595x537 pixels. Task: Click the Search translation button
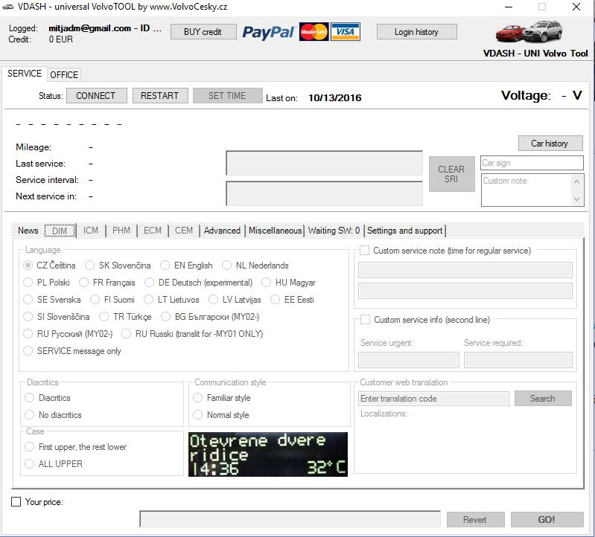pyautogui.click(x=543, y=399)
